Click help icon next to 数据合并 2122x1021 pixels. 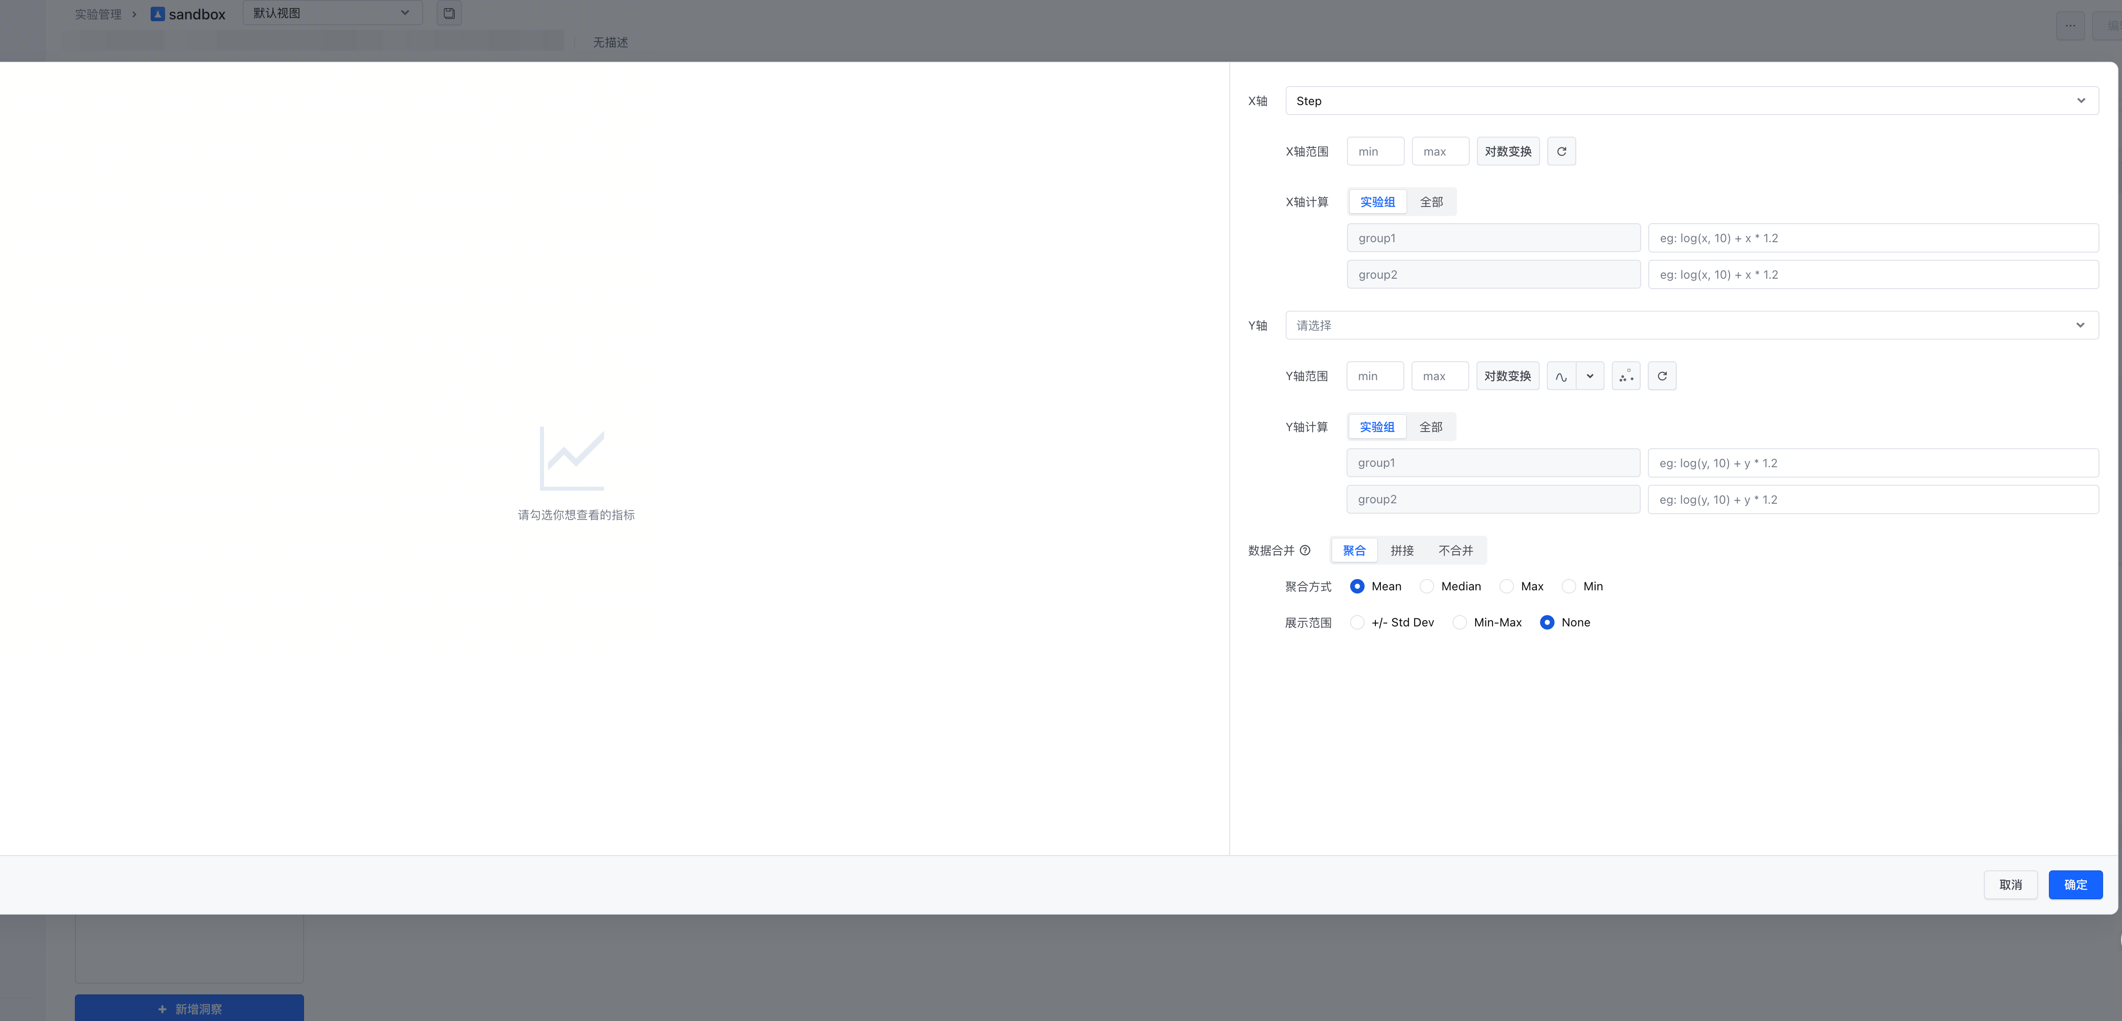(x=1305, y=550)
